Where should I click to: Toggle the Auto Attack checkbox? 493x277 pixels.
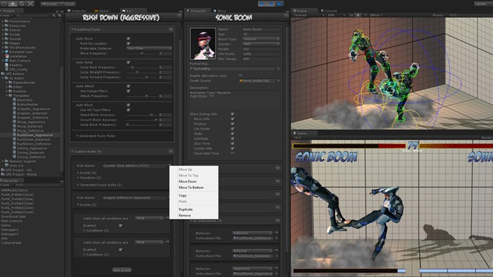tap(128, 86)
